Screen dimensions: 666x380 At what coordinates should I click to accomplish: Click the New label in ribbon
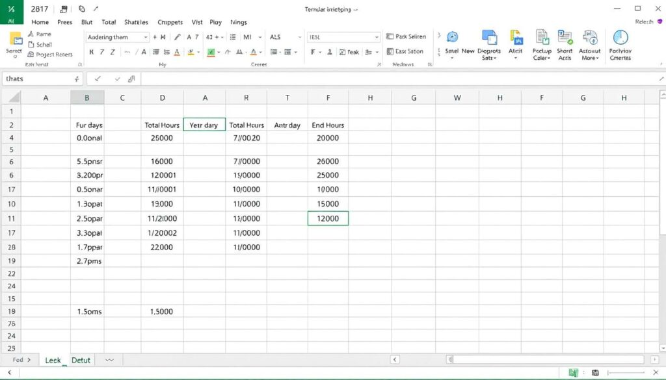468,51
